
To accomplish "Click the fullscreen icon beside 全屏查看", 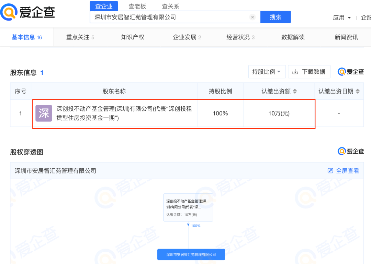I will (x=330, y=171).
